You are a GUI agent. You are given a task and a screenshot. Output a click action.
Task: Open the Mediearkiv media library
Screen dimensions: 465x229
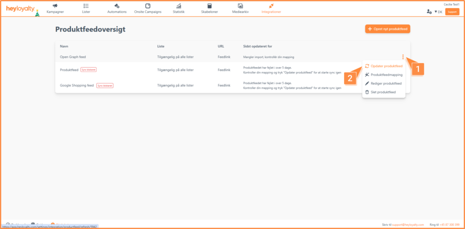(x=240, y=9)
